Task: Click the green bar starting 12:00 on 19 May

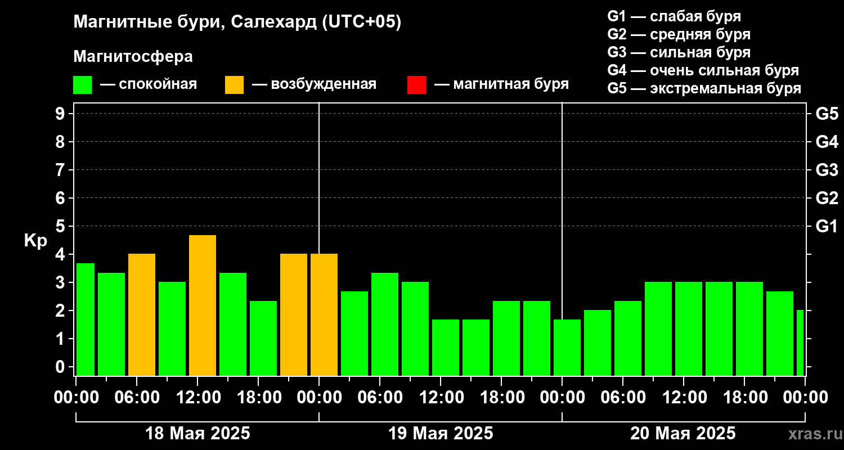Action: click(x=446, y=348)
